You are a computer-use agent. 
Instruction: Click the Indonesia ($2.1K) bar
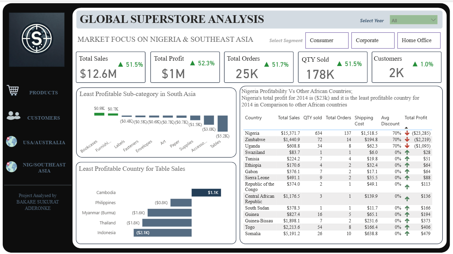[x=162, y=233]
